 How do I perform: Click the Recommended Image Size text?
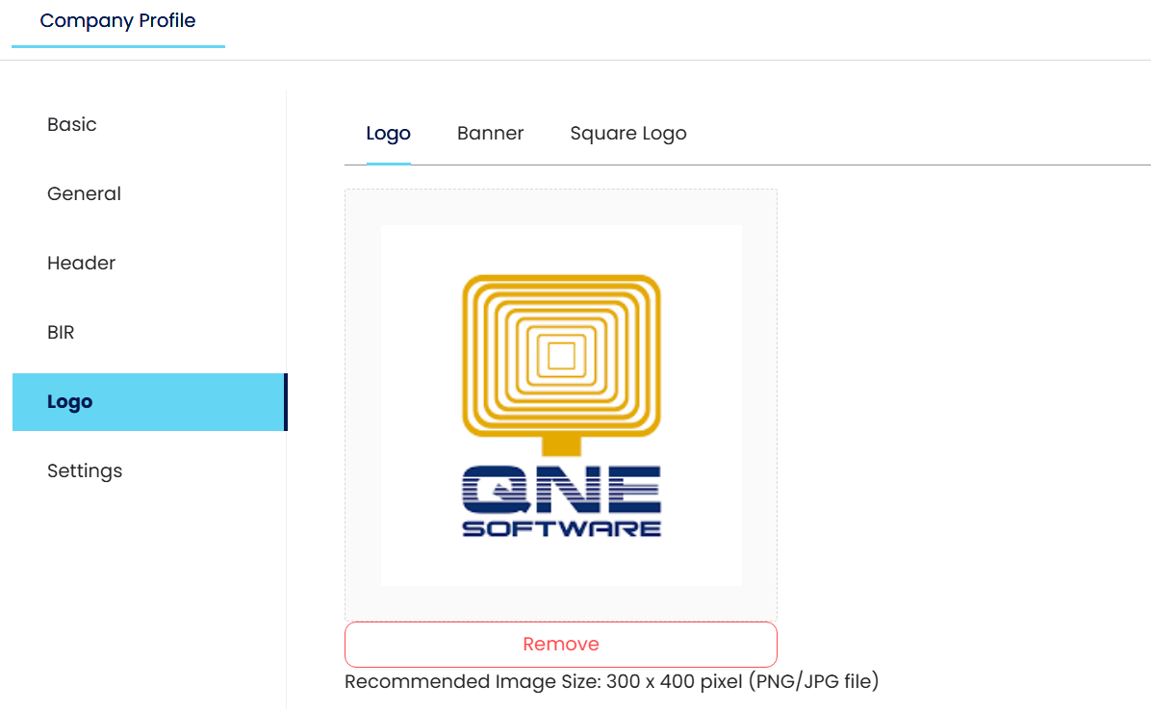pyautogui.click(x=611, y=681)
